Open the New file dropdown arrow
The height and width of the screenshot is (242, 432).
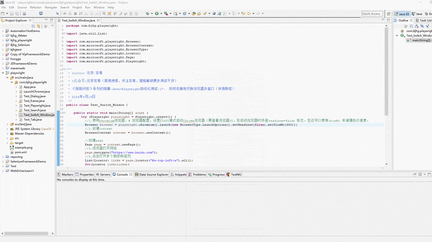coord(7,13)
